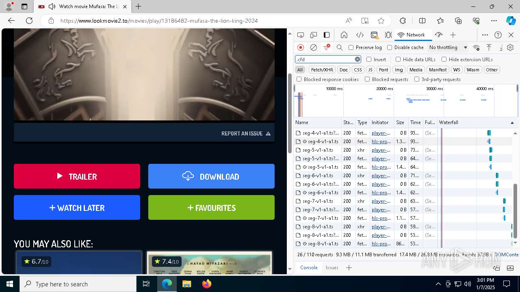This screenshot has width=520, height=292.
Task: Sort requests by Name column header
Action: [x=318, y=122]
